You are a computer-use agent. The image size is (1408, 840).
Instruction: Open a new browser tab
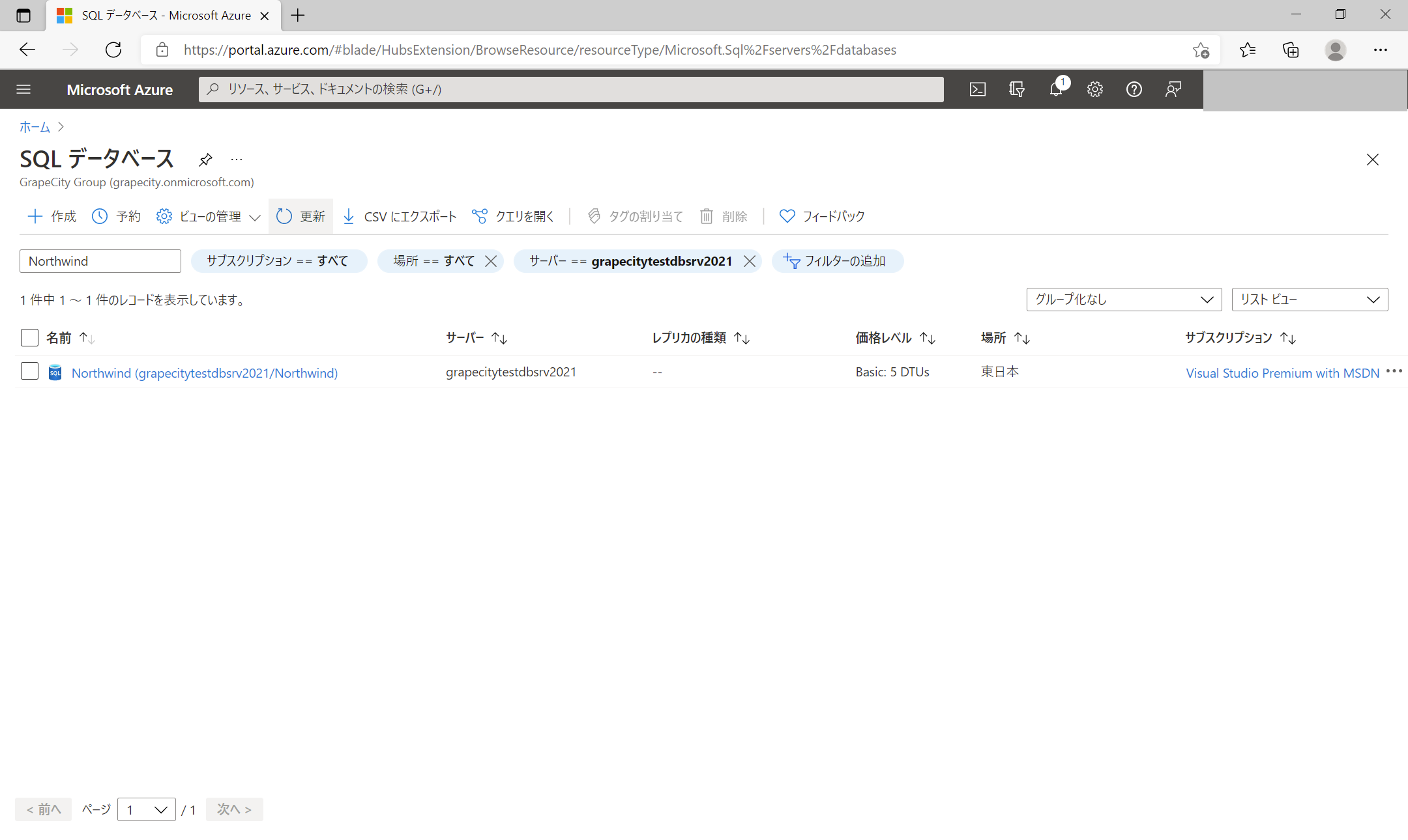pyautogui.click(x=298, y=16)
